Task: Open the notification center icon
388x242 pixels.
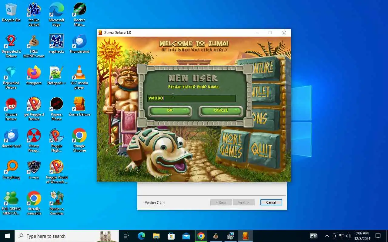Action: (x=378, y=236)
